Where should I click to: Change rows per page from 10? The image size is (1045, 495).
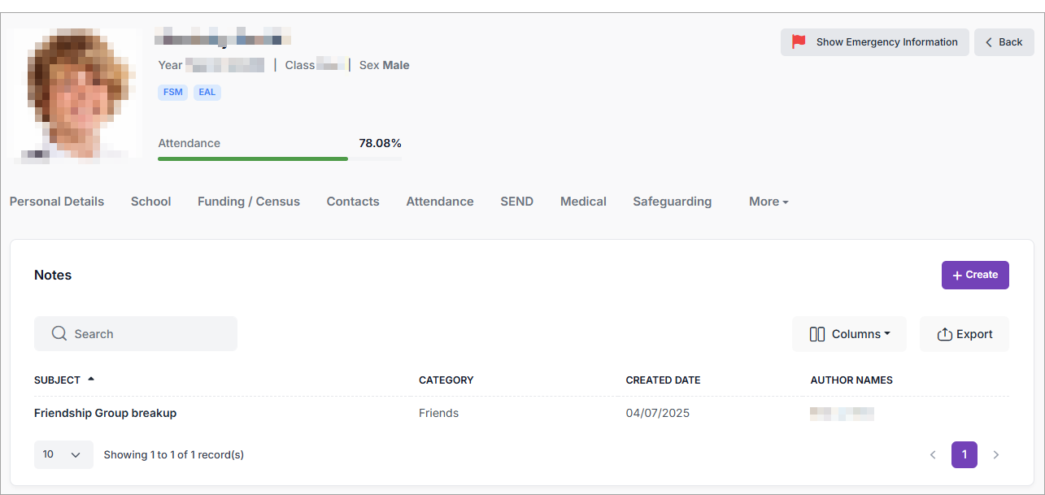coord(63,455)
